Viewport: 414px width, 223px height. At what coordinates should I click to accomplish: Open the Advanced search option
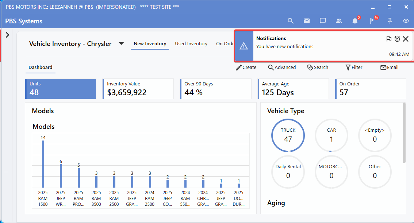[282, 68]
